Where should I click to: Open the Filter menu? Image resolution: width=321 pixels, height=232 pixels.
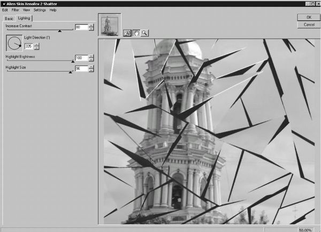click(15, 10)
